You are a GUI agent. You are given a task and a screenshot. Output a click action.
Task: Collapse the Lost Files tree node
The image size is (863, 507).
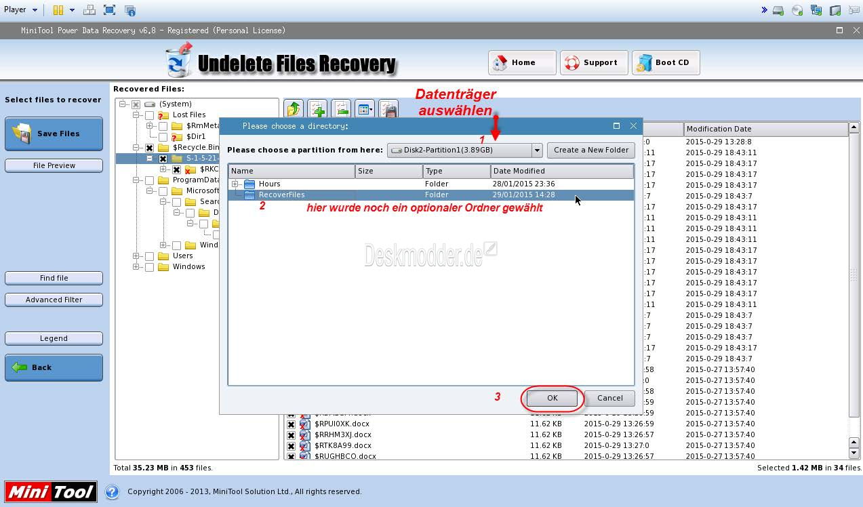pos(136,115)
